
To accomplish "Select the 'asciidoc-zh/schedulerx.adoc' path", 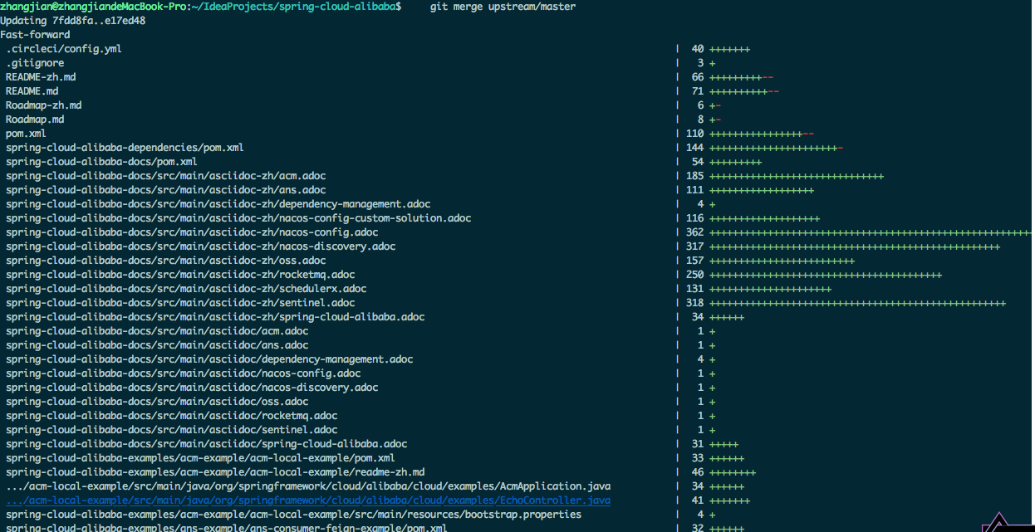I will 186,289.
